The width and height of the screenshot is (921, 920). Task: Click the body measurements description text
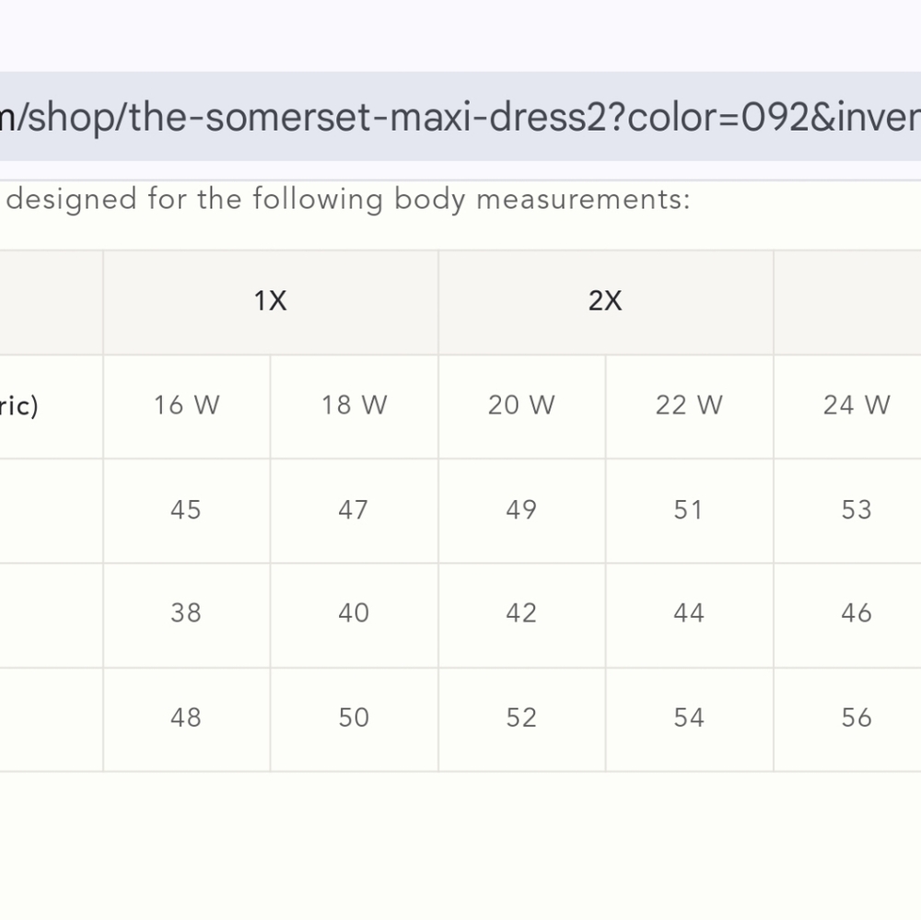pyautogui.click(x=348, y=200)
